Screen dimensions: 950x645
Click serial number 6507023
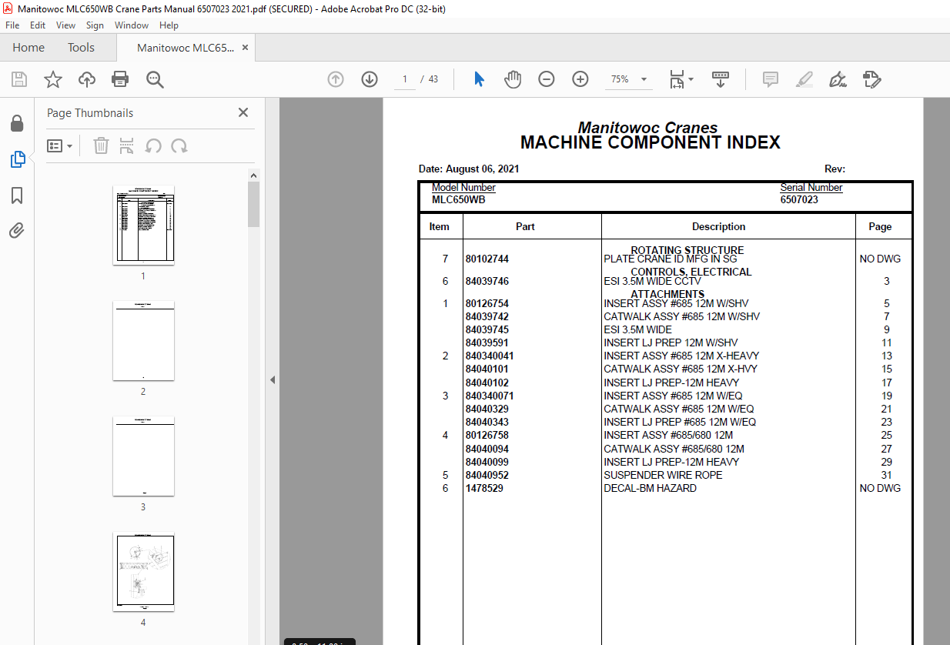pyautogui.click(x=799, y=199)
